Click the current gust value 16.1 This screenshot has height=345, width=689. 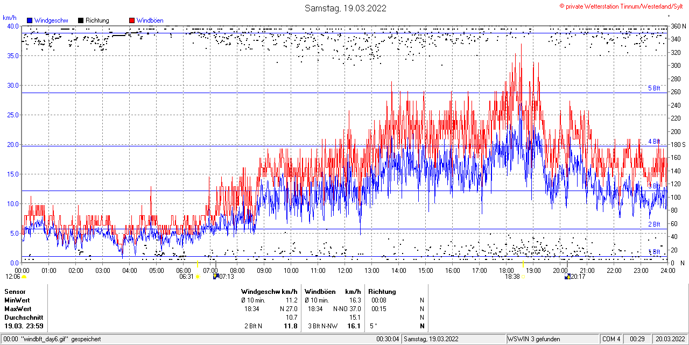point(354,326)
